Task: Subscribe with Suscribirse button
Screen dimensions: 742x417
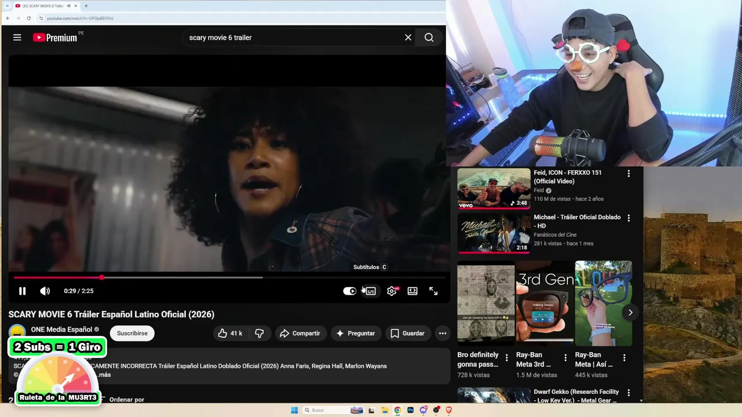Action: pyautogui.click(x=132, y=333)
